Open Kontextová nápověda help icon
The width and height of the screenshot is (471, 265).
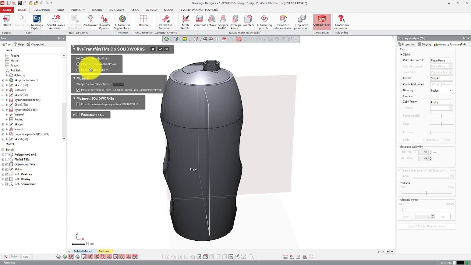coord(341,22)
